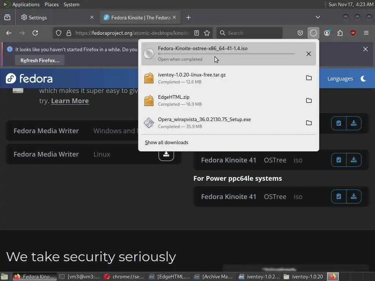The height and width of the screenshot is (281, 375).
Task: Open tracking protection shield info
Action: coord(59,33)
